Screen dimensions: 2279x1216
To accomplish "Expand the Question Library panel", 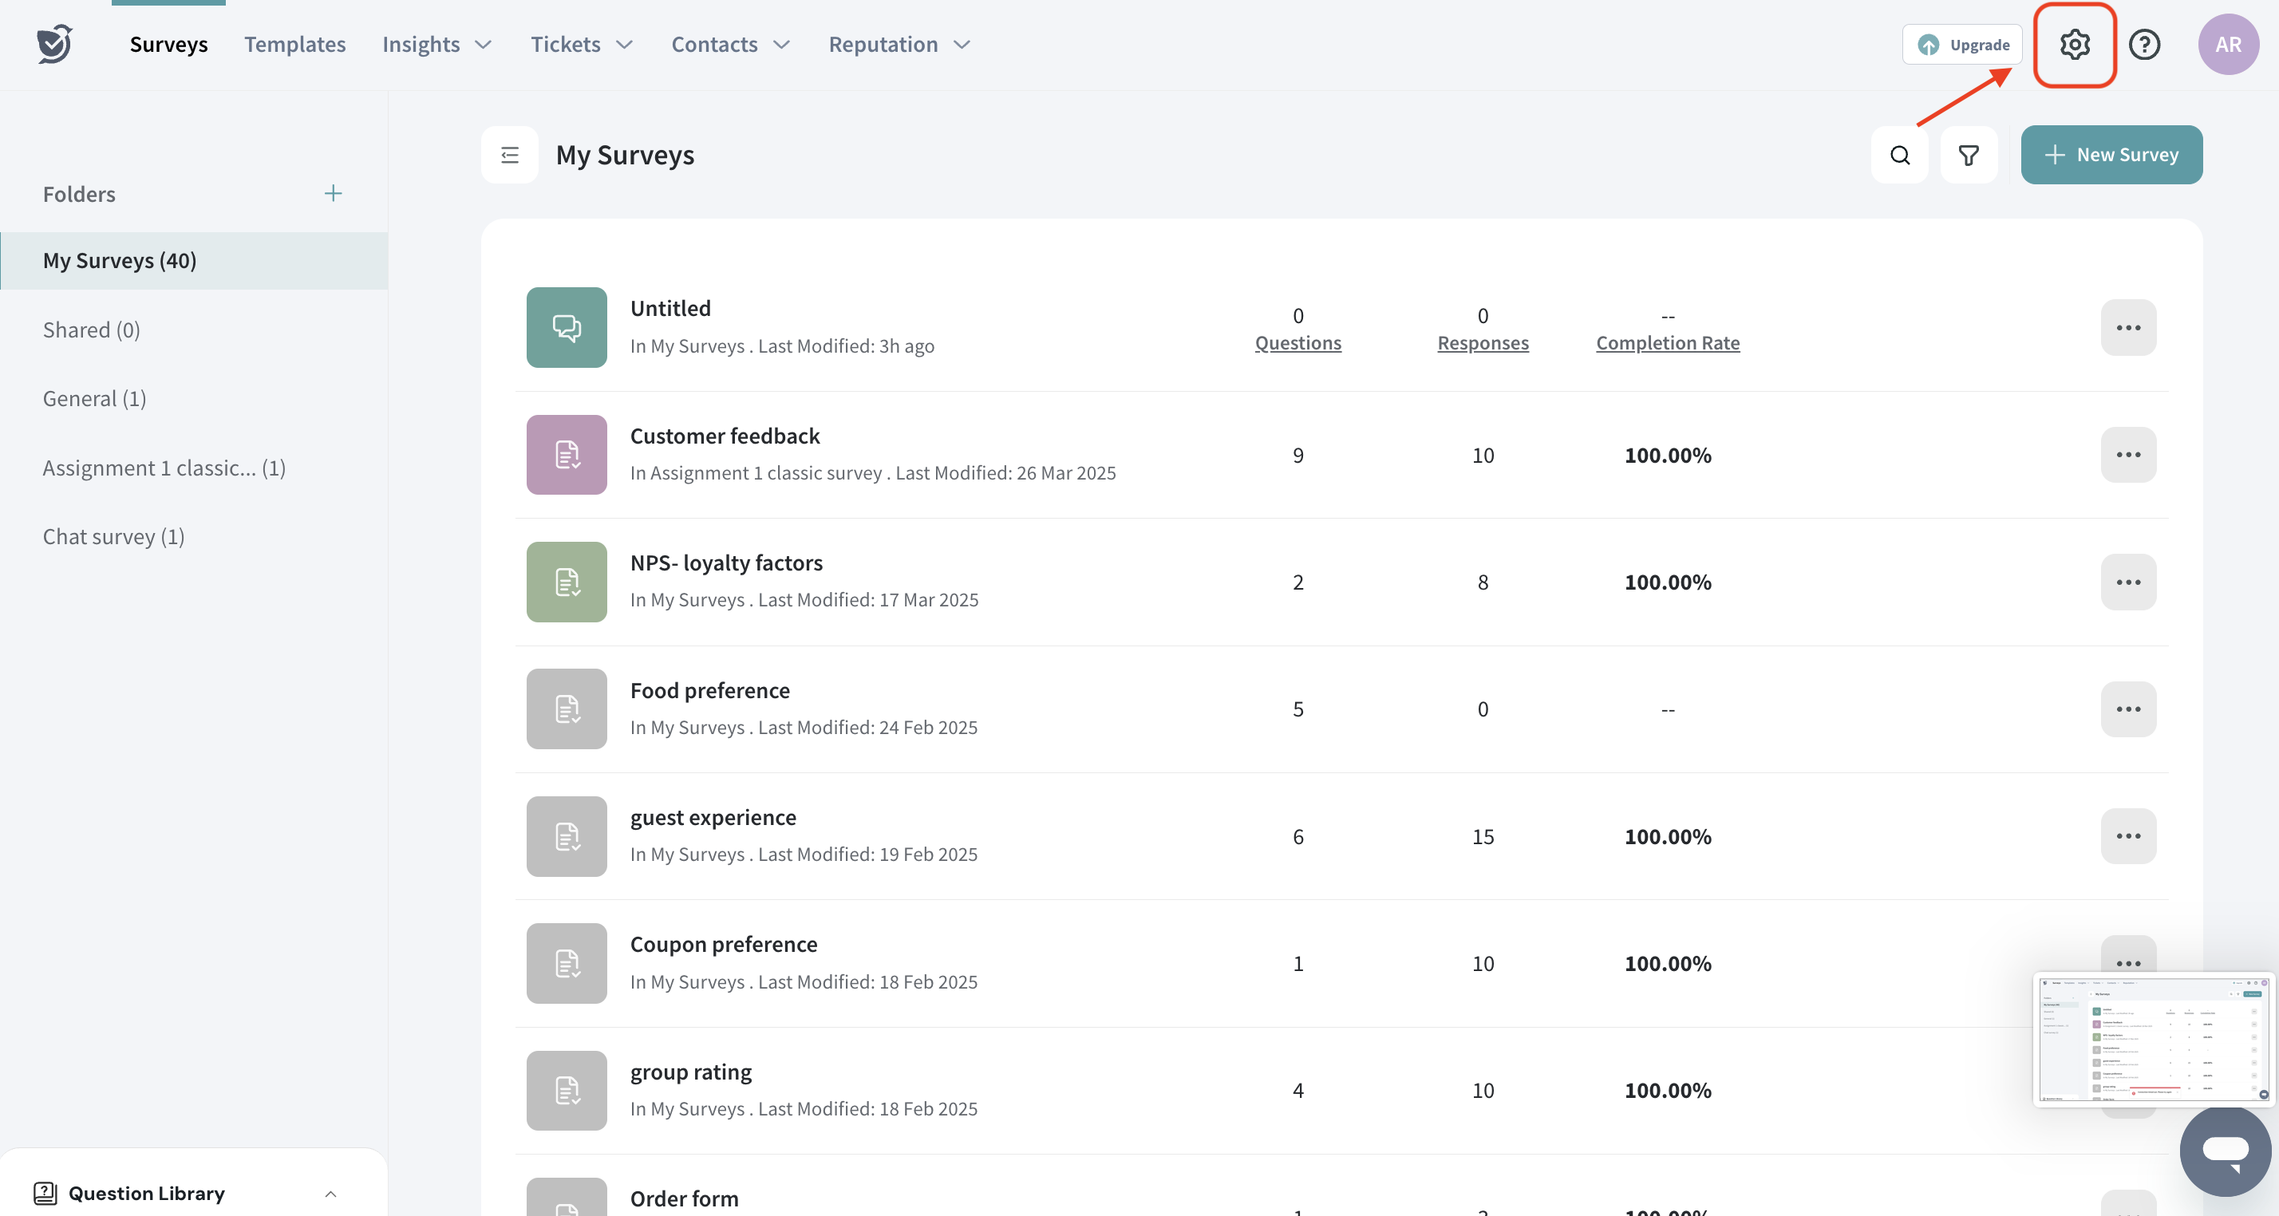I will tap(330, 1194).
